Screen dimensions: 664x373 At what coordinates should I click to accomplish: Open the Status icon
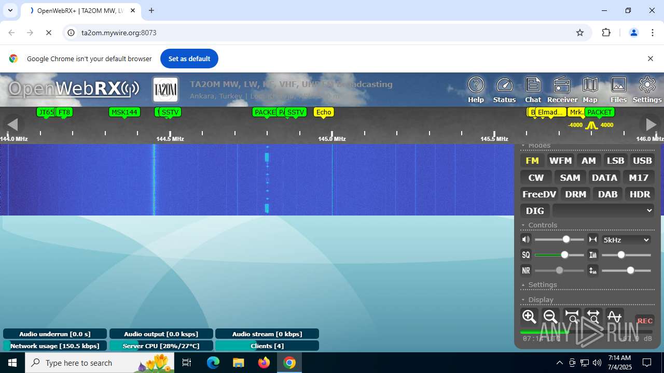coord(504,90)
